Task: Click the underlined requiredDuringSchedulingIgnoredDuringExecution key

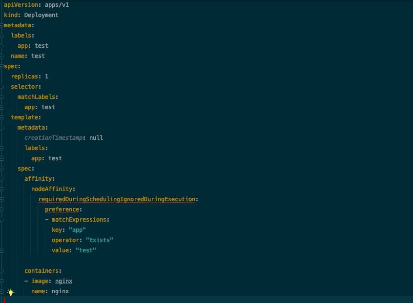Action: pyautogui.click(x=117, y=199)
